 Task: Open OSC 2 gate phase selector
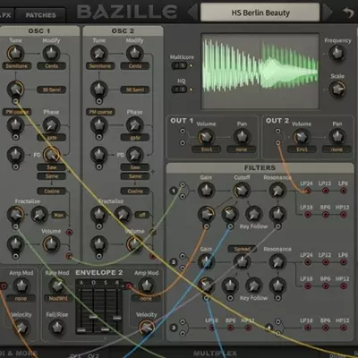(x=135, y=138)
